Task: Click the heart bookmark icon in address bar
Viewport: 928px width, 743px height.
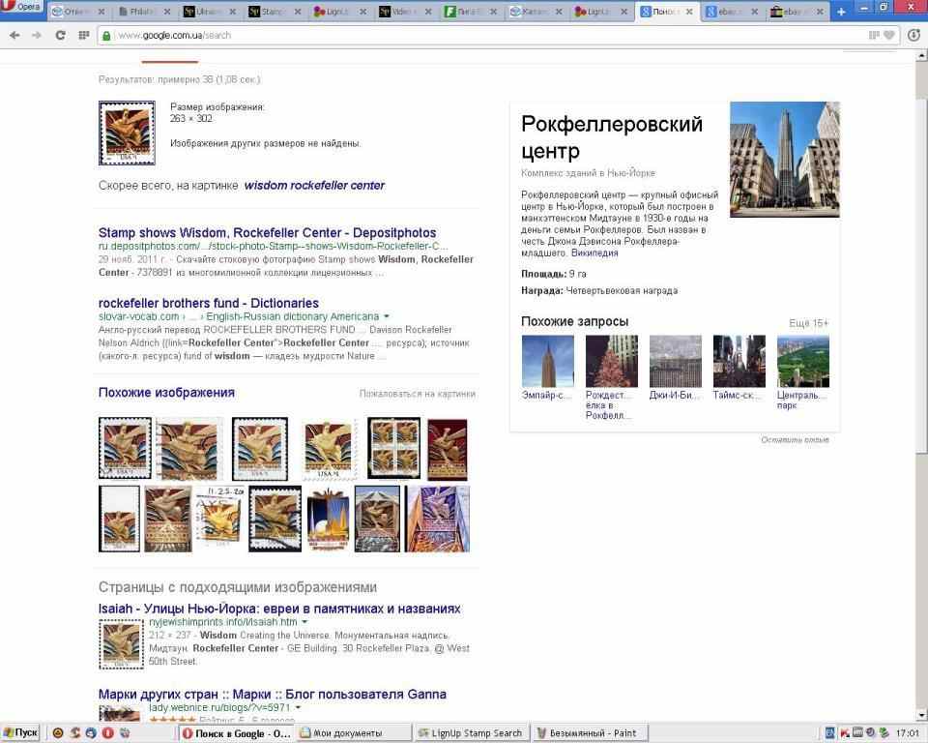Action: pos(889,36)
